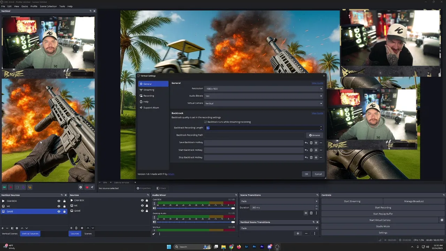Click the Manage Broadcast button

414,201
